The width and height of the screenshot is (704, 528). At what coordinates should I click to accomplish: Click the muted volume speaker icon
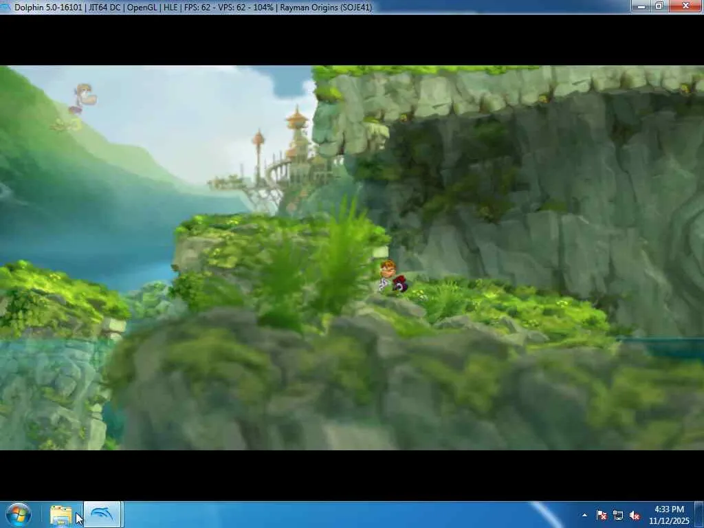635,515
